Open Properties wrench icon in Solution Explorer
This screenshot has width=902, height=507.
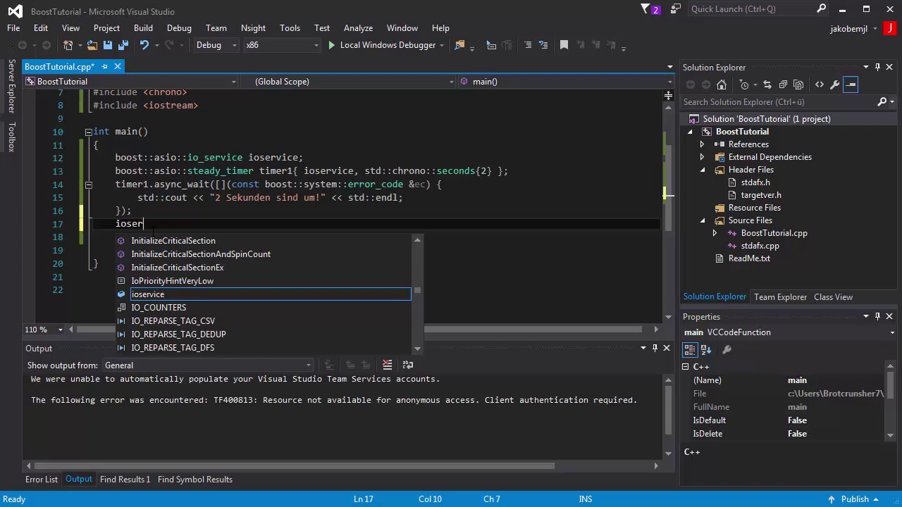(x=835, y=84)
